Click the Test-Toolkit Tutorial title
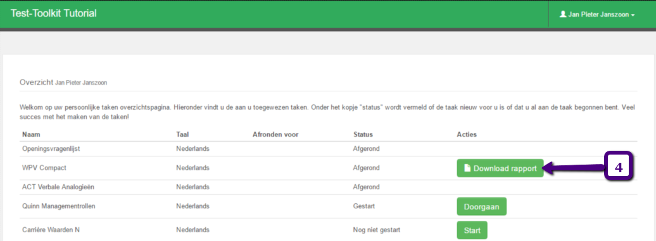Screen dimensions: 656x241 coord(54,13)
